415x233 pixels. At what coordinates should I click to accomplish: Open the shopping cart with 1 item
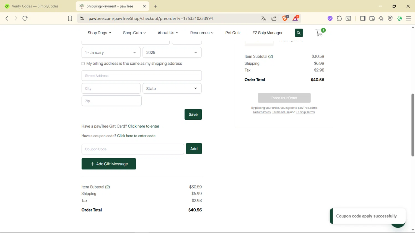[x=320, y=33]
